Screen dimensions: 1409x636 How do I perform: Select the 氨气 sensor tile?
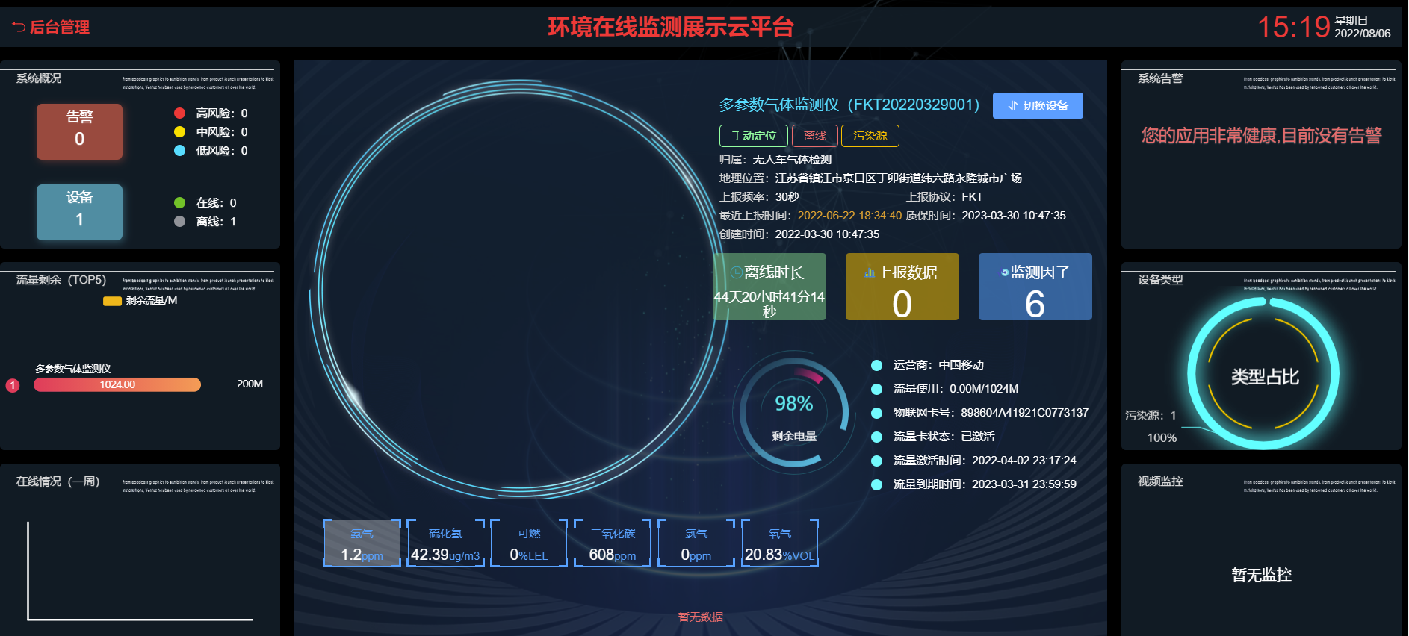pos(362,543)
